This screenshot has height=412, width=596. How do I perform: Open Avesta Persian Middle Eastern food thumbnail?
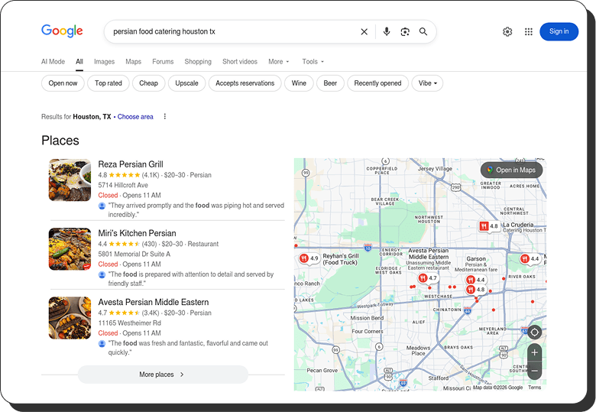70,318
